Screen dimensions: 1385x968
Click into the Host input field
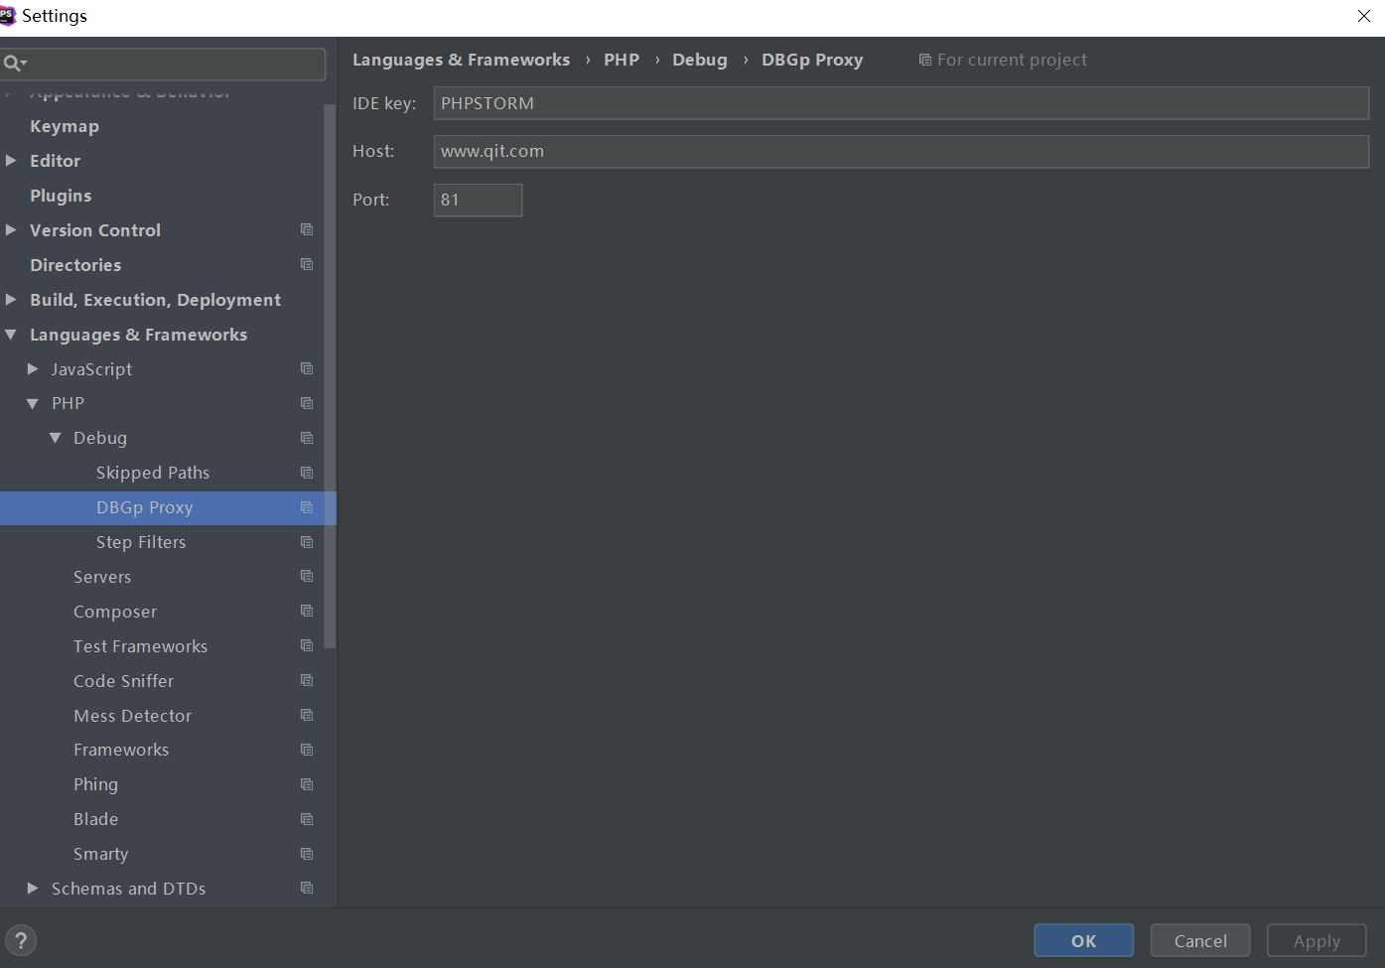point(894,151)
